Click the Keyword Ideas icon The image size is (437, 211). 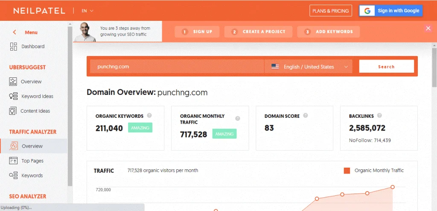(x=13, y=96)
